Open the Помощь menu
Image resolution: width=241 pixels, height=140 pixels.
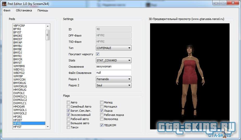pyautogui.click(x=43, y=10)
